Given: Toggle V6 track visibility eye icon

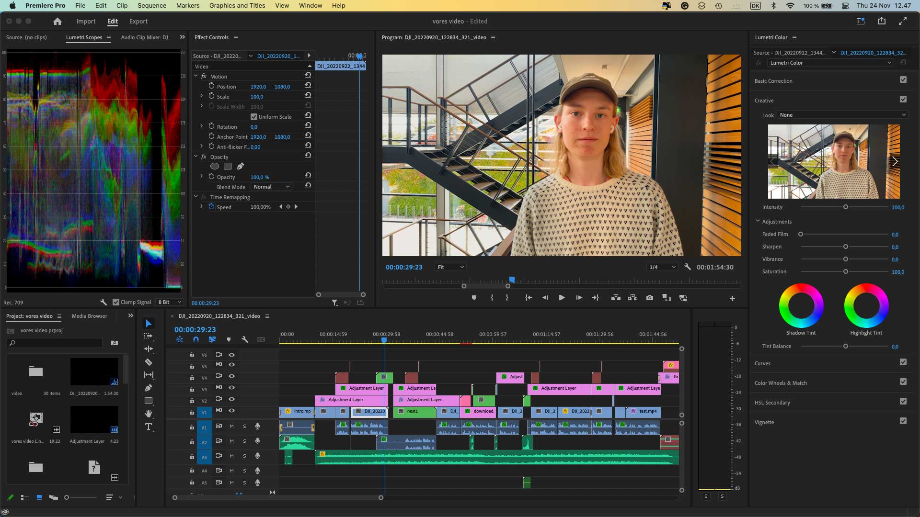Looking at the screenshot, I should tap(232, 355).
